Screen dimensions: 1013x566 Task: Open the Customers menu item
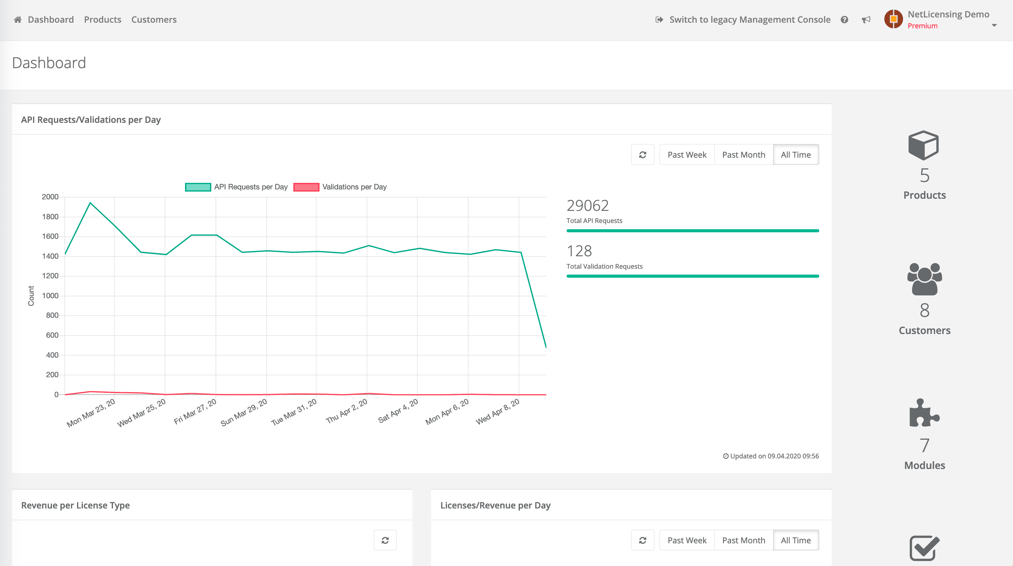click(154, 20)
